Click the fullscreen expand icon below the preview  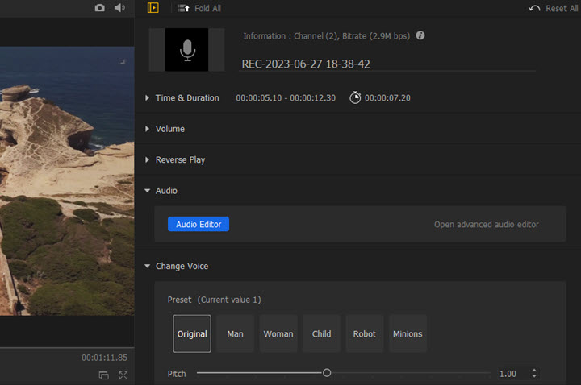[123, 375]
